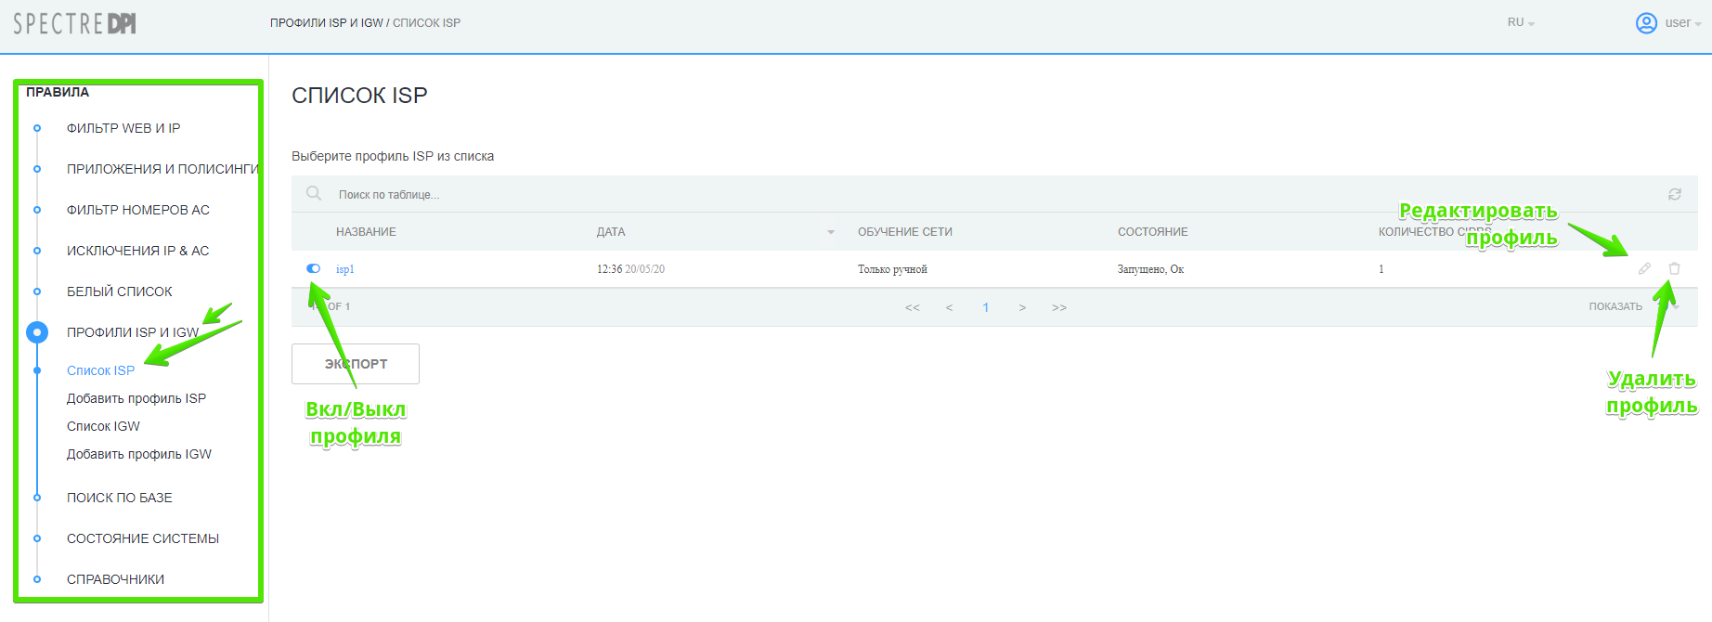Go to the last page of results
This screenshot has width=1712, height=622.
click(x=1059, y=307)
